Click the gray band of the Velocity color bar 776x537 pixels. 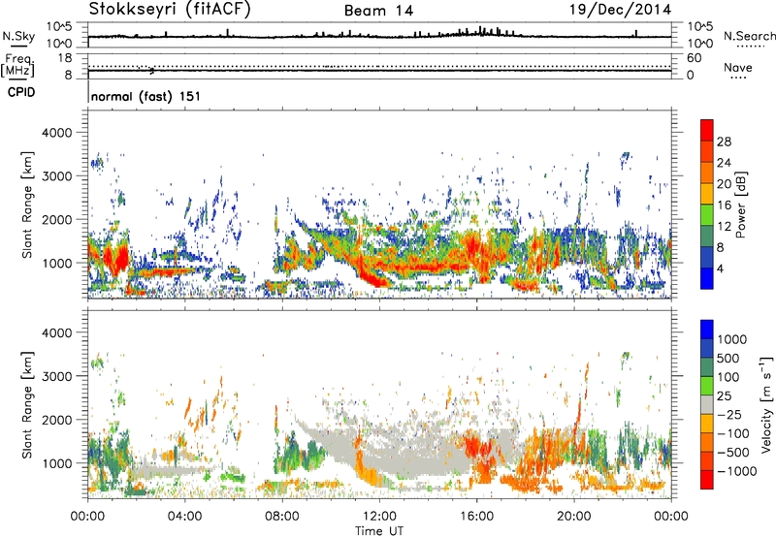click(707, 404)
